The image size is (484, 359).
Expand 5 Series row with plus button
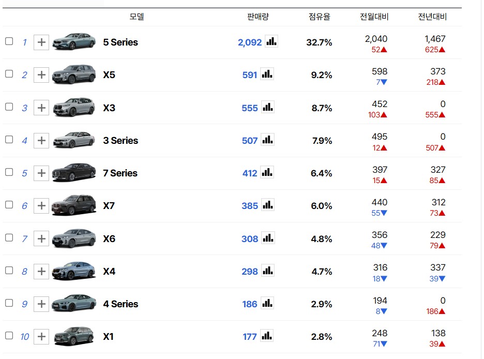point(41,42)
